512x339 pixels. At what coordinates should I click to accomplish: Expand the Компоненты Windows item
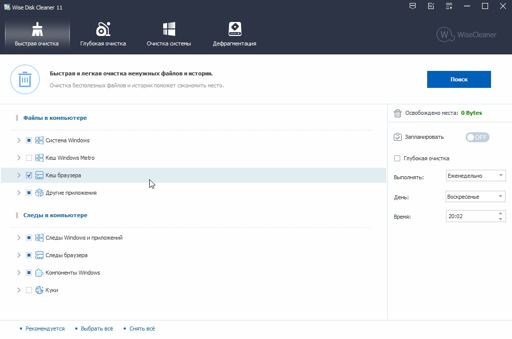point(18,273)
